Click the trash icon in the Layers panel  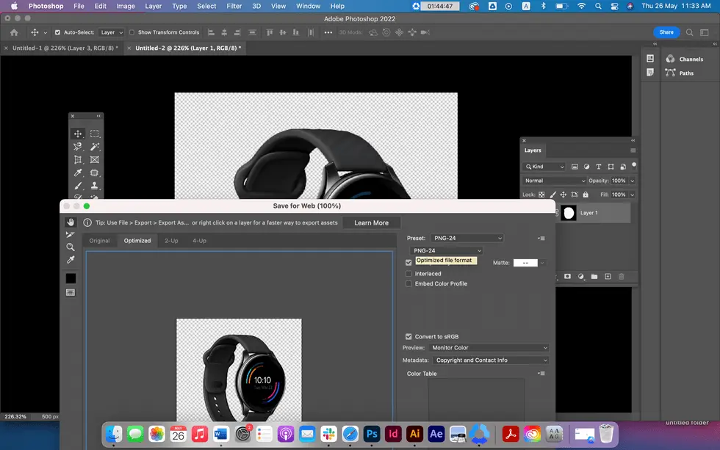pos(622,277)
